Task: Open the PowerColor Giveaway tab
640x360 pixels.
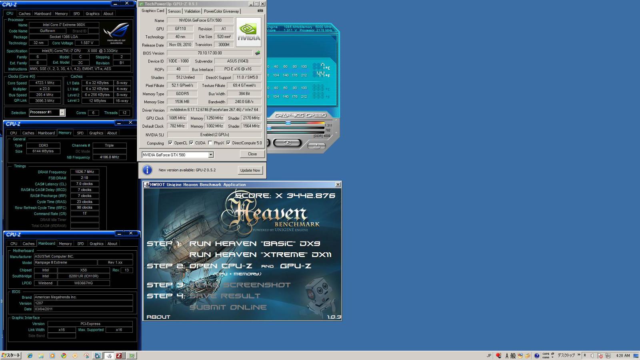Action: click(221, 11)
